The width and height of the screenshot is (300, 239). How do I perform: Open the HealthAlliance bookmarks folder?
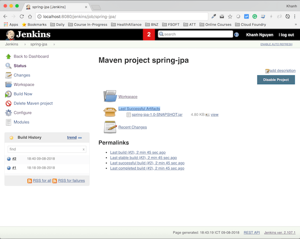[126, 24]
